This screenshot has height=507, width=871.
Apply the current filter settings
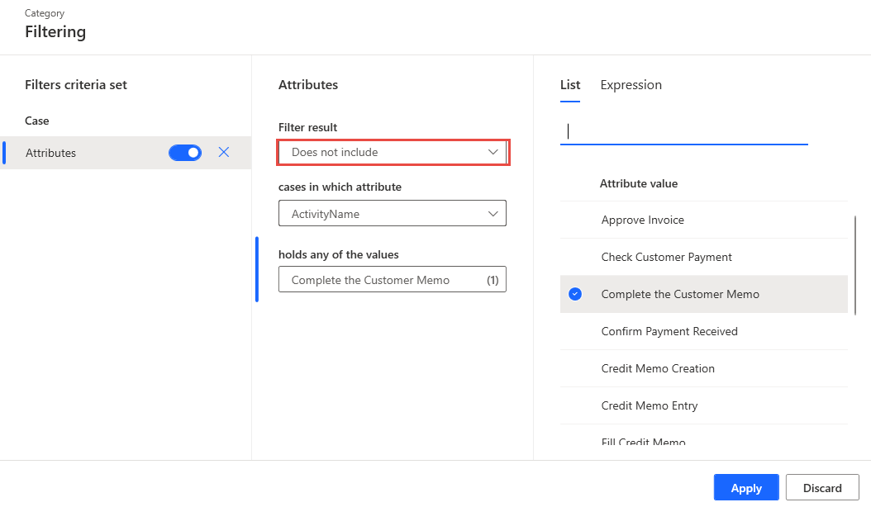click(x=745, y=487)
